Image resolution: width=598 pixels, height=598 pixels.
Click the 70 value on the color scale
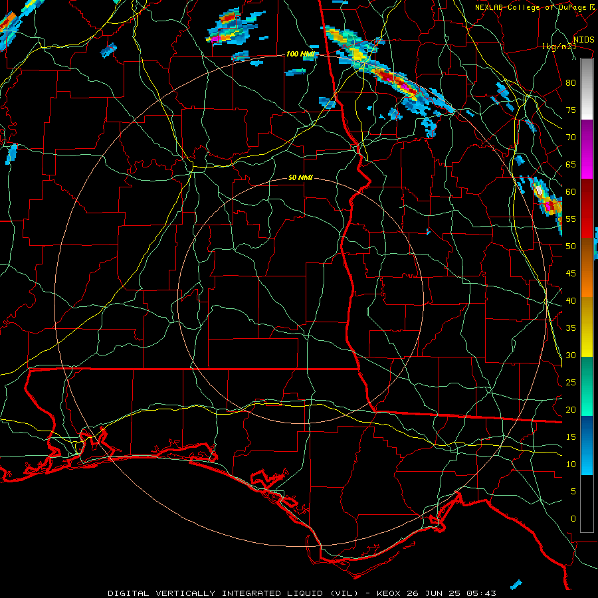[x=571, y=138]
